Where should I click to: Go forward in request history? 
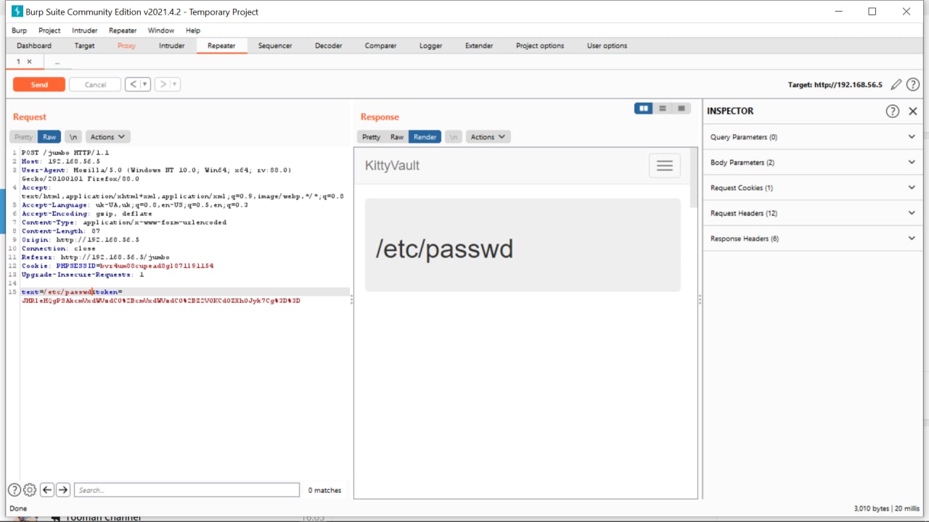click(163, 84)
